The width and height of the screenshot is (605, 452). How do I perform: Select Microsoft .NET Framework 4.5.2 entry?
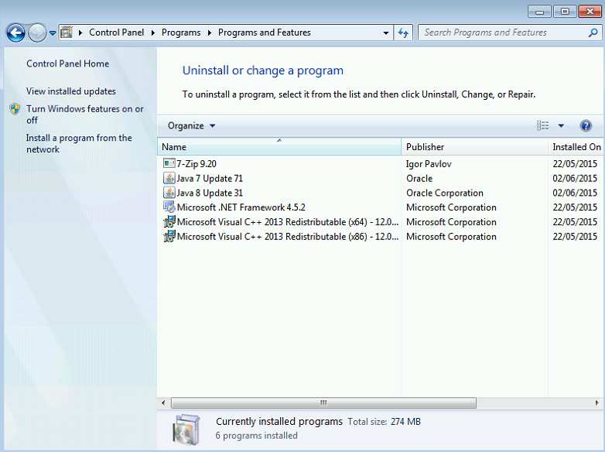click(x=241, y=207)
